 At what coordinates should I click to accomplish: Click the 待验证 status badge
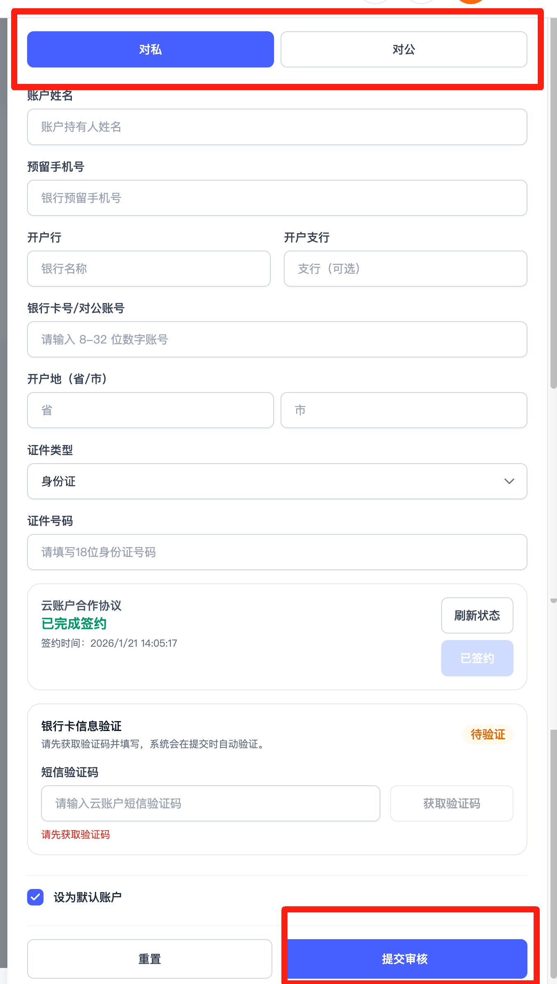pyautogui.click(x=488, y=734)
